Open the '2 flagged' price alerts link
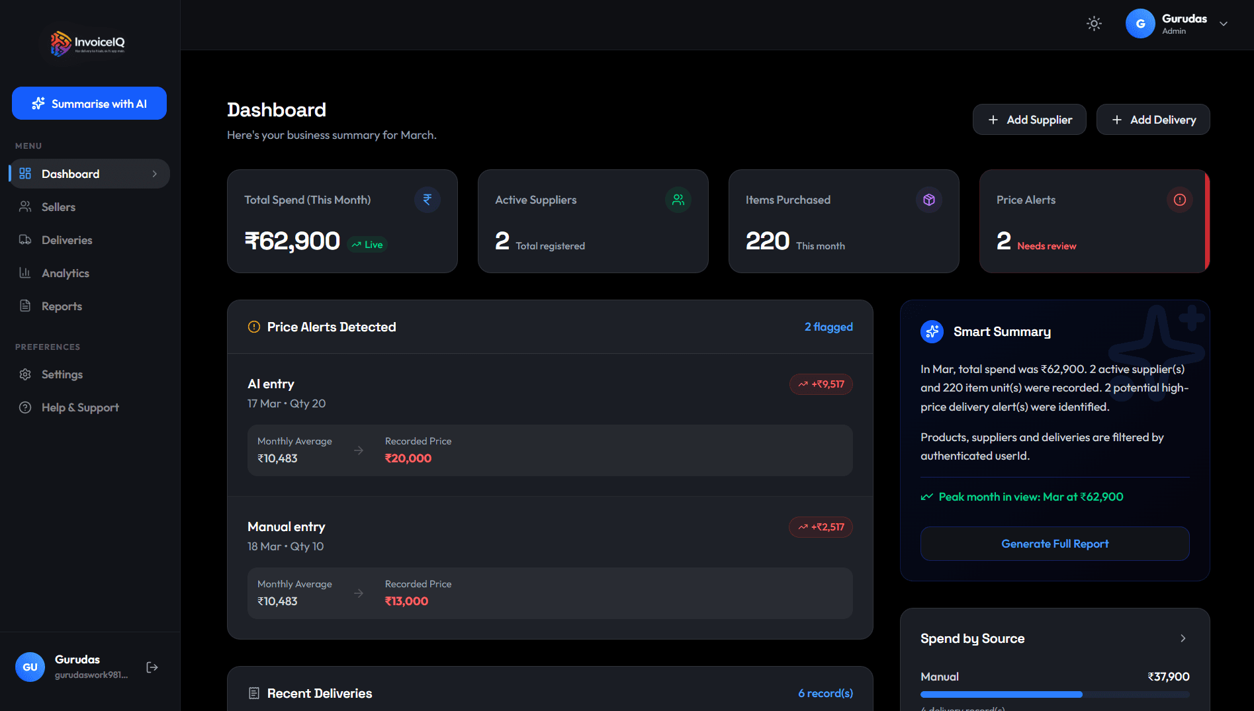 coord(828,327)
